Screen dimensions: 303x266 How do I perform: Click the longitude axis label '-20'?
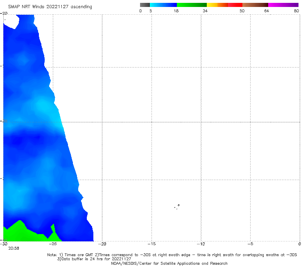pyautogui.click(x=102, y=244)
